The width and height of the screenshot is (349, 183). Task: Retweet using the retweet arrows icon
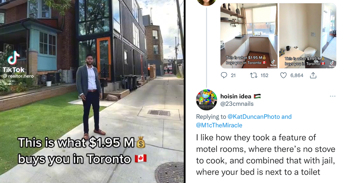pos(254,75)
